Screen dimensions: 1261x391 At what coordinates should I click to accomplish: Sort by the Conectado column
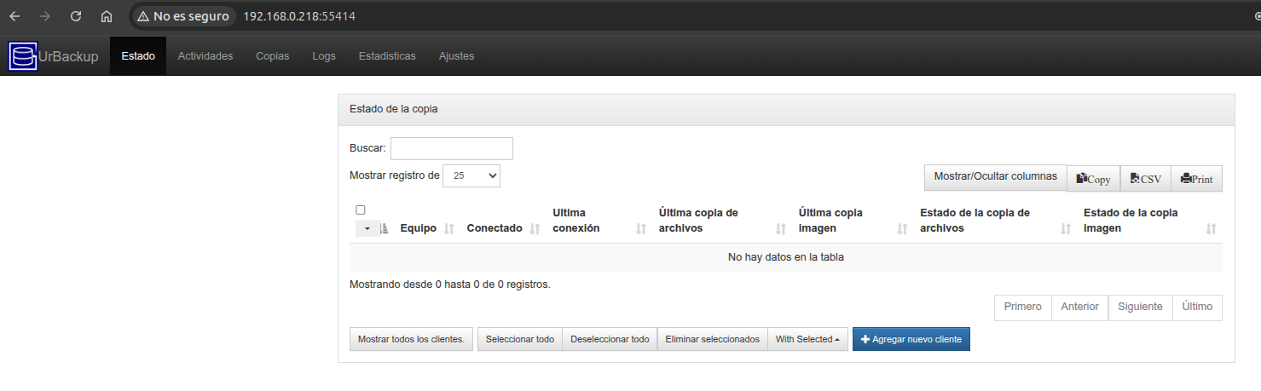pos(495,228)
